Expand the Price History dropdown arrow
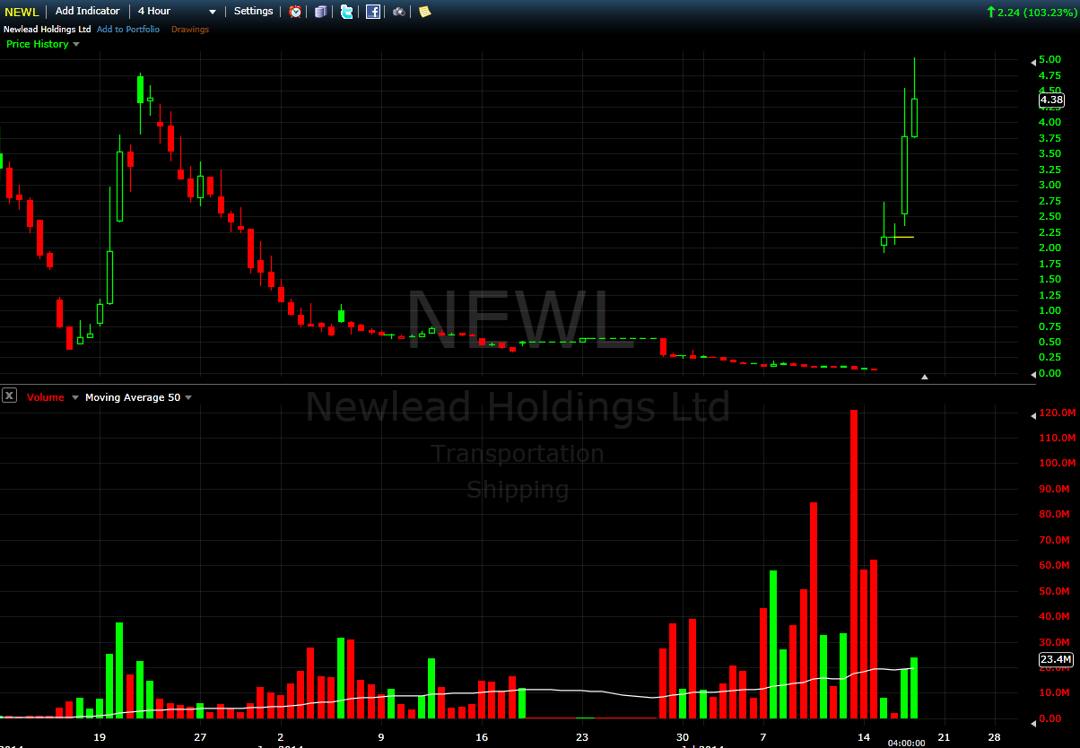The image size is (1080, 748). 76,44
